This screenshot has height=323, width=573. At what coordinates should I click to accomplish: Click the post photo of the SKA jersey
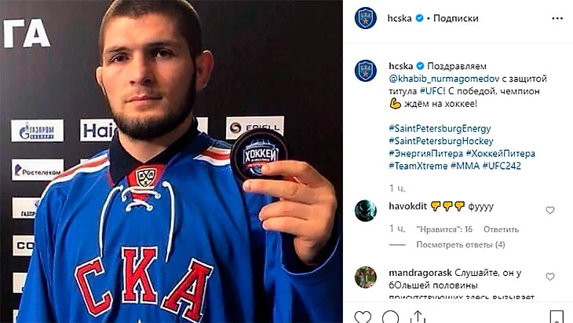click(x=171, y=162)
